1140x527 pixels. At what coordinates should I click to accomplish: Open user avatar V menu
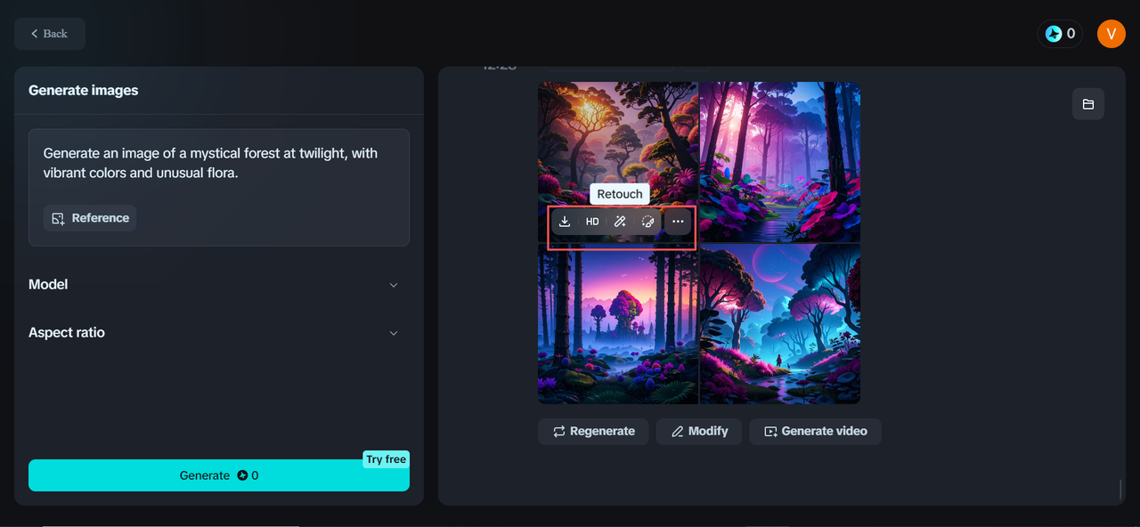tap(1111, 34)
